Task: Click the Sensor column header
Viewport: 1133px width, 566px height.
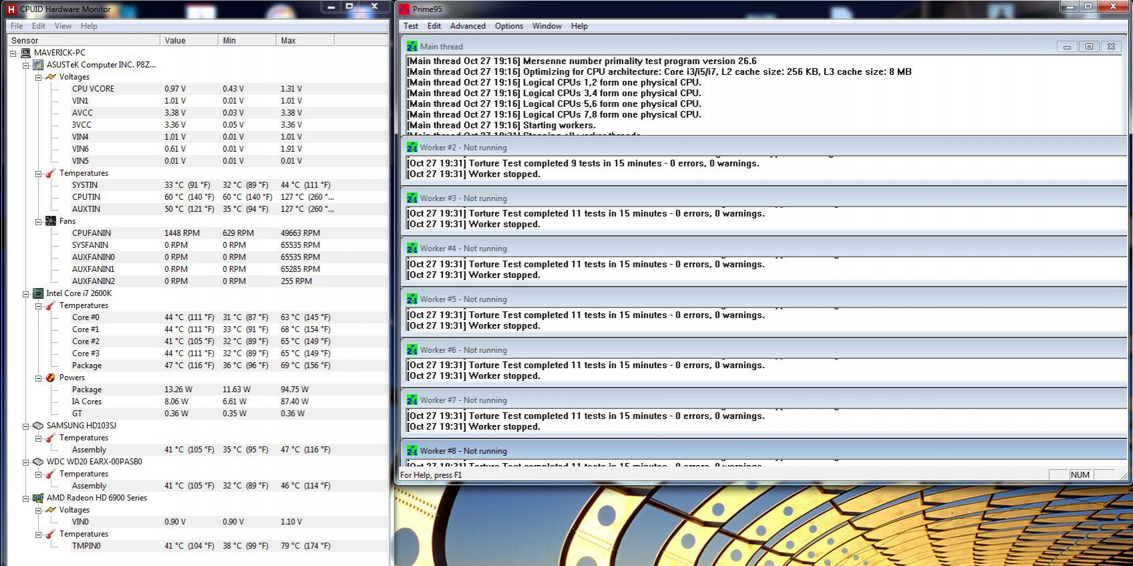Action: 84,40
